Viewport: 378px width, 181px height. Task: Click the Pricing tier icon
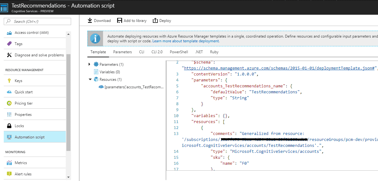pos(9,103)
